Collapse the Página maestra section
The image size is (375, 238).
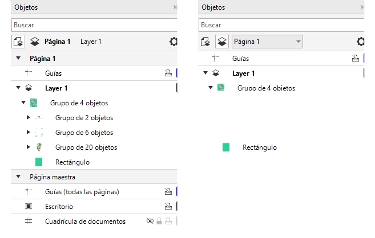[18, 177]
